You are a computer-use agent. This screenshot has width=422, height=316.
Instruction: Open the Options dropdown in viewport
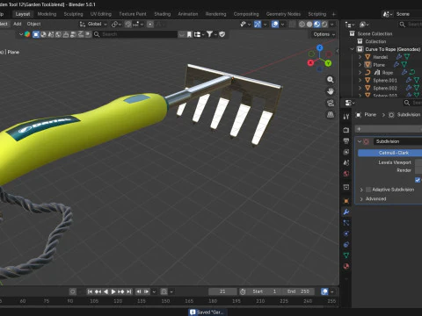tap(324, 34)
